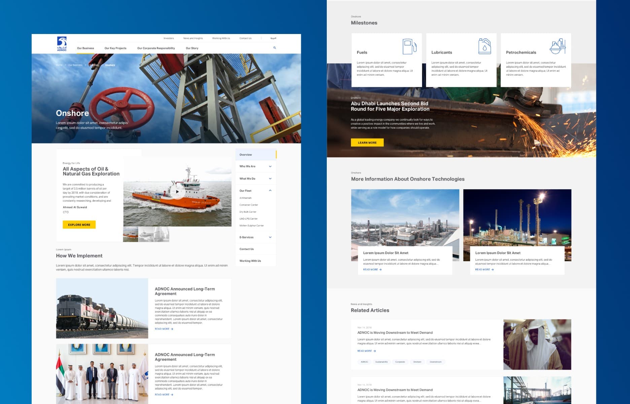Open the Abu Dhabi Launches Second Bid headline
630x404 pixels.
(390, 106)
